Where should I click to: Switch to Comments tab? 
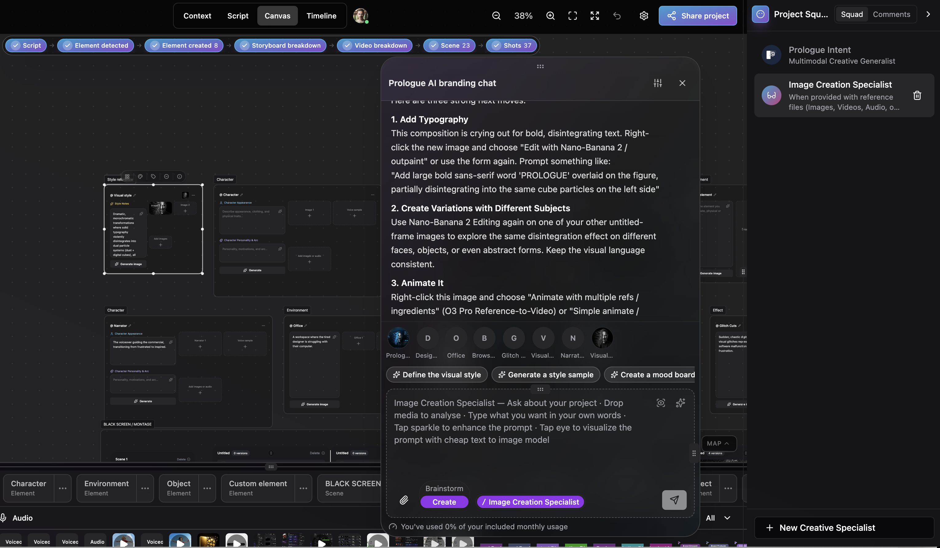[891, 14]
